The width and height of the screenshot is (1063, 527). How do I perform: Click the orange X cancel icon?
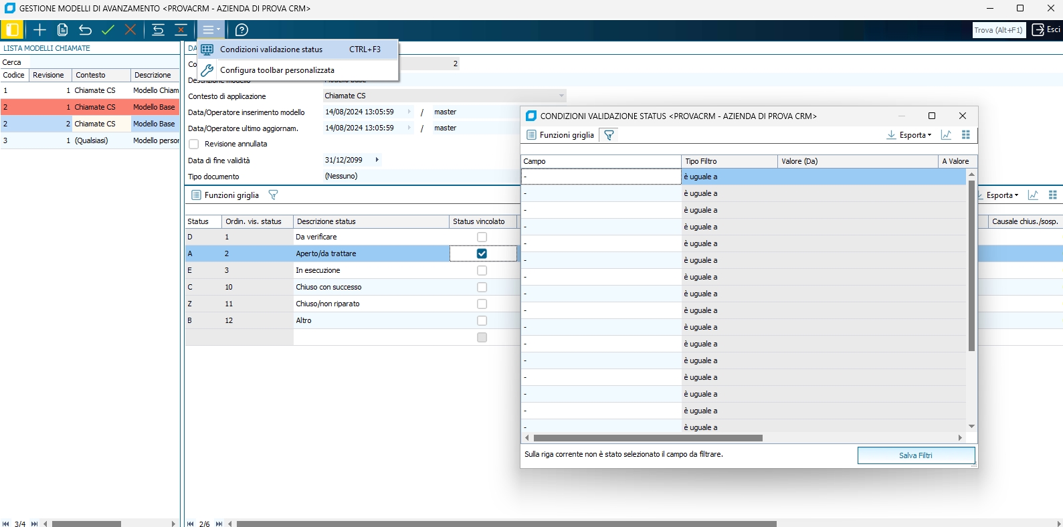(130, 30)
